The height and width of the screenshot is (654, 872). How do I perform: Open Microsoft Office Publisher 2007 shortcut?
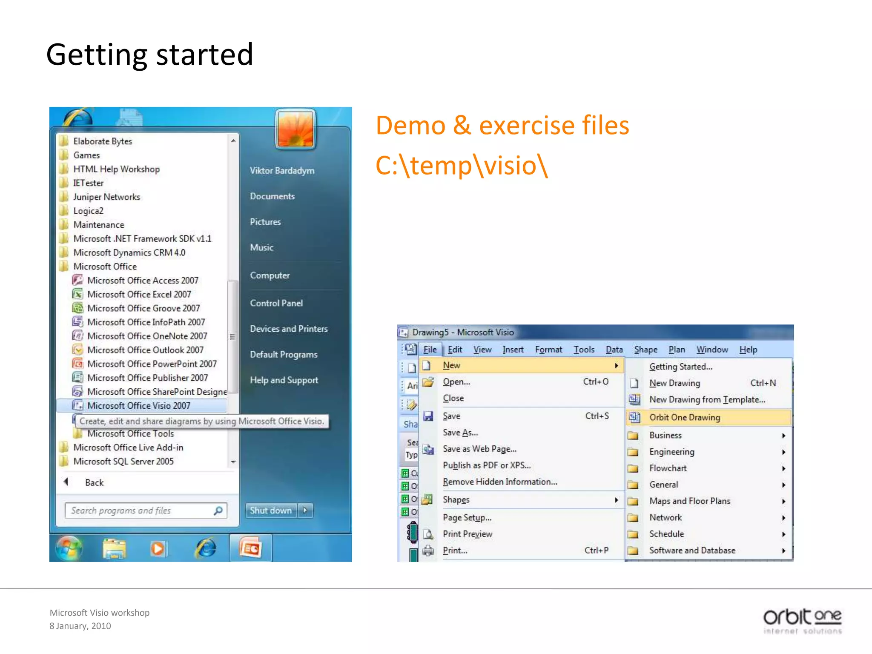147,378
